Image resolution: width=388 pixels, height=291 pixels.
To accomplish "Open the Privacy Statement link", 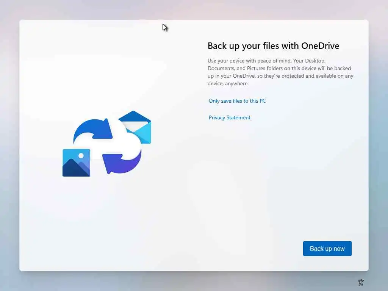I will [229, 117].
